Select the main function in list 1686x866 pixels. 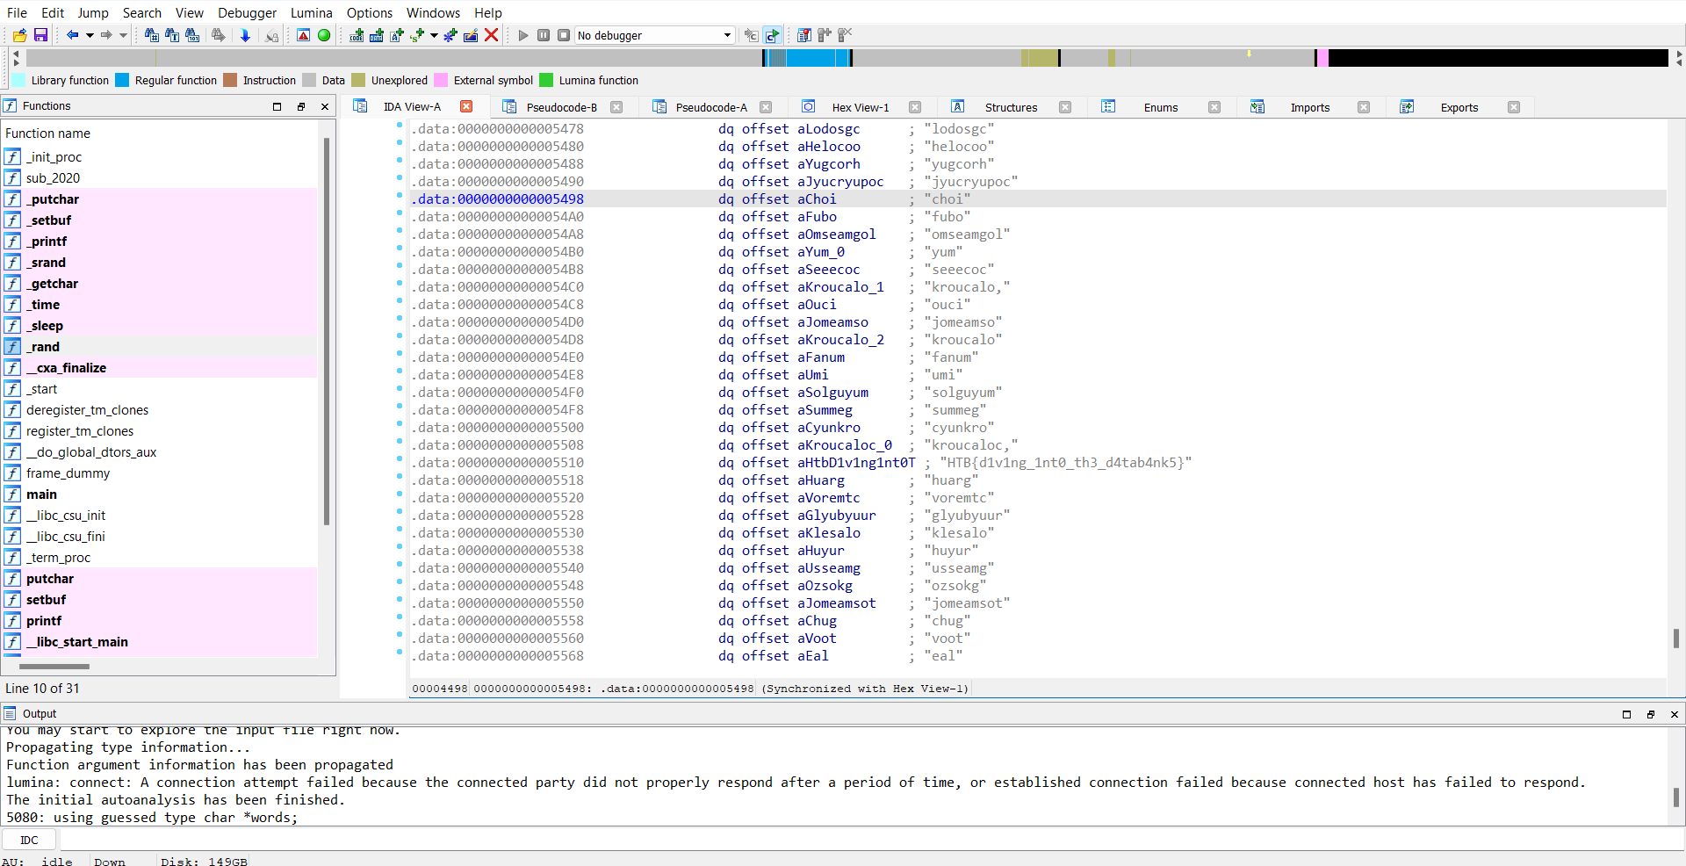pyautogui.click(x=41, y=494)
